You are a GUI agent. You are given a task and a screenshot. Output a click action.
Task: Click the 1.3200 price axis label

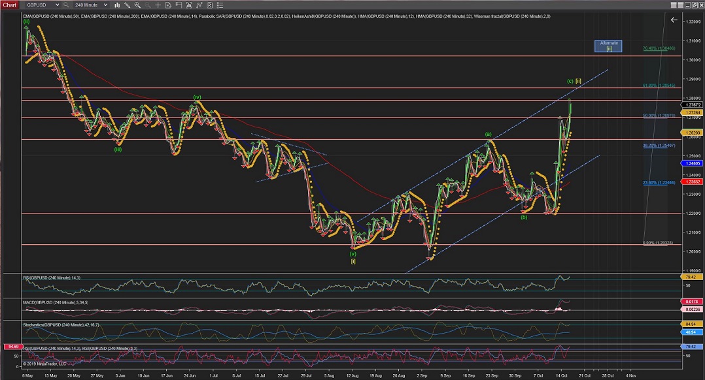[x=693, y=22]
